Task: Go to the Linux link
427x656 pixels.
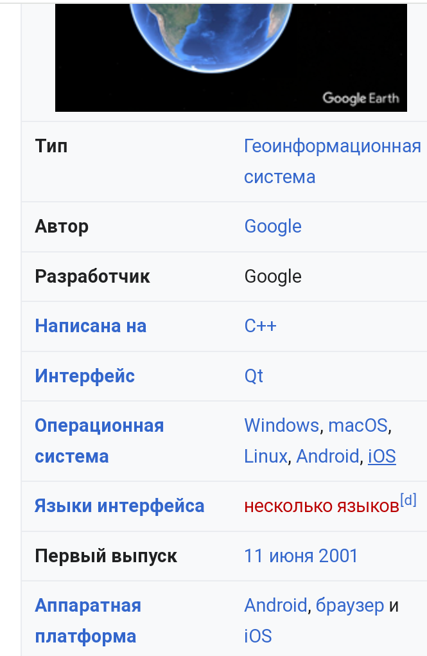Action: click(265, 456)
